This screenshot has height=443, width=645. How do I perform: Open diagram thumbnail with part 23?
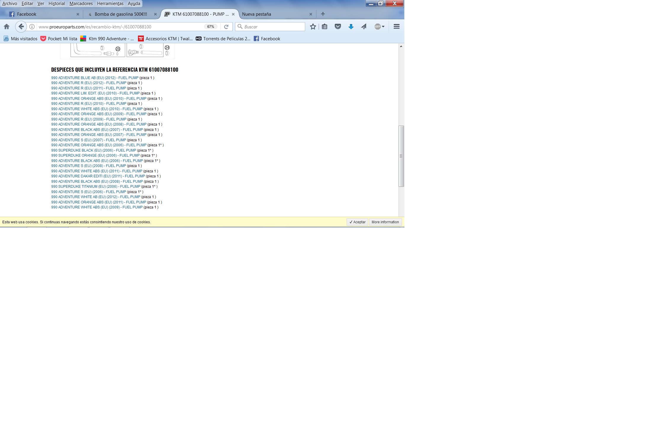pyautogui.click(x=98, y=50)
